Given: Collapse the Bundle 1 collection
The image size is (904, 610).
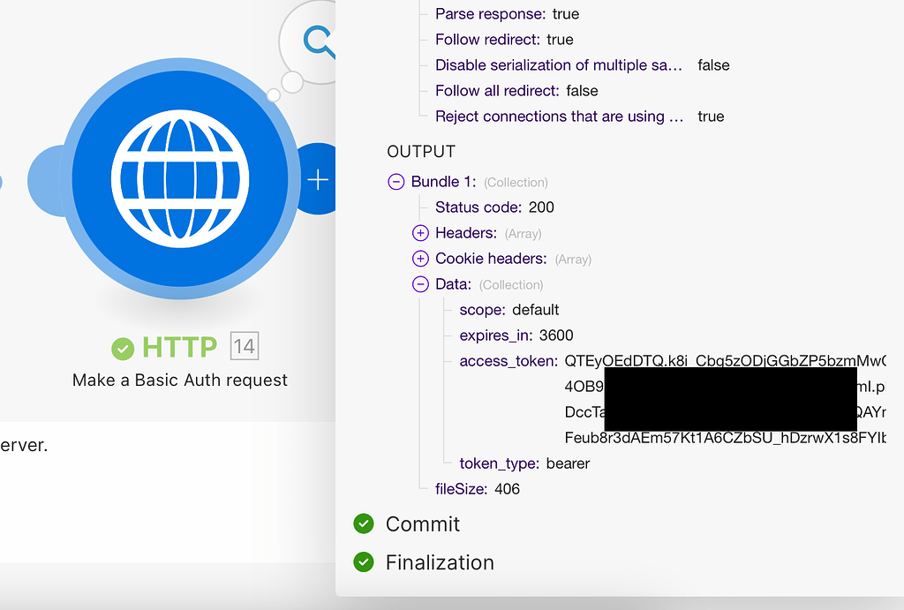Looking at the screenshot, I should point(395,181).
